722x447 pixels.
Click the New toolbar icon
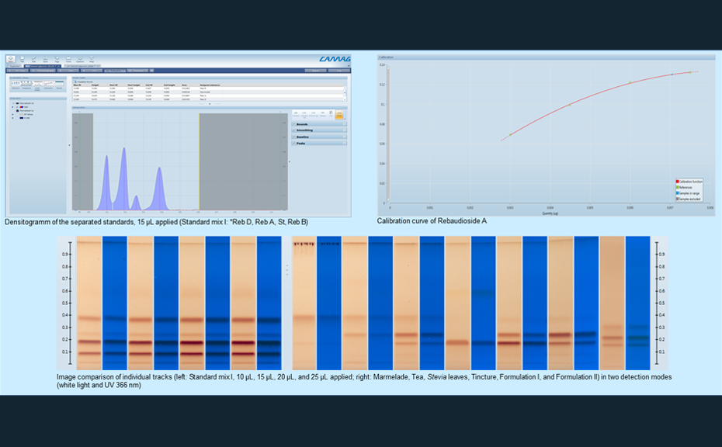click(10, 59)
